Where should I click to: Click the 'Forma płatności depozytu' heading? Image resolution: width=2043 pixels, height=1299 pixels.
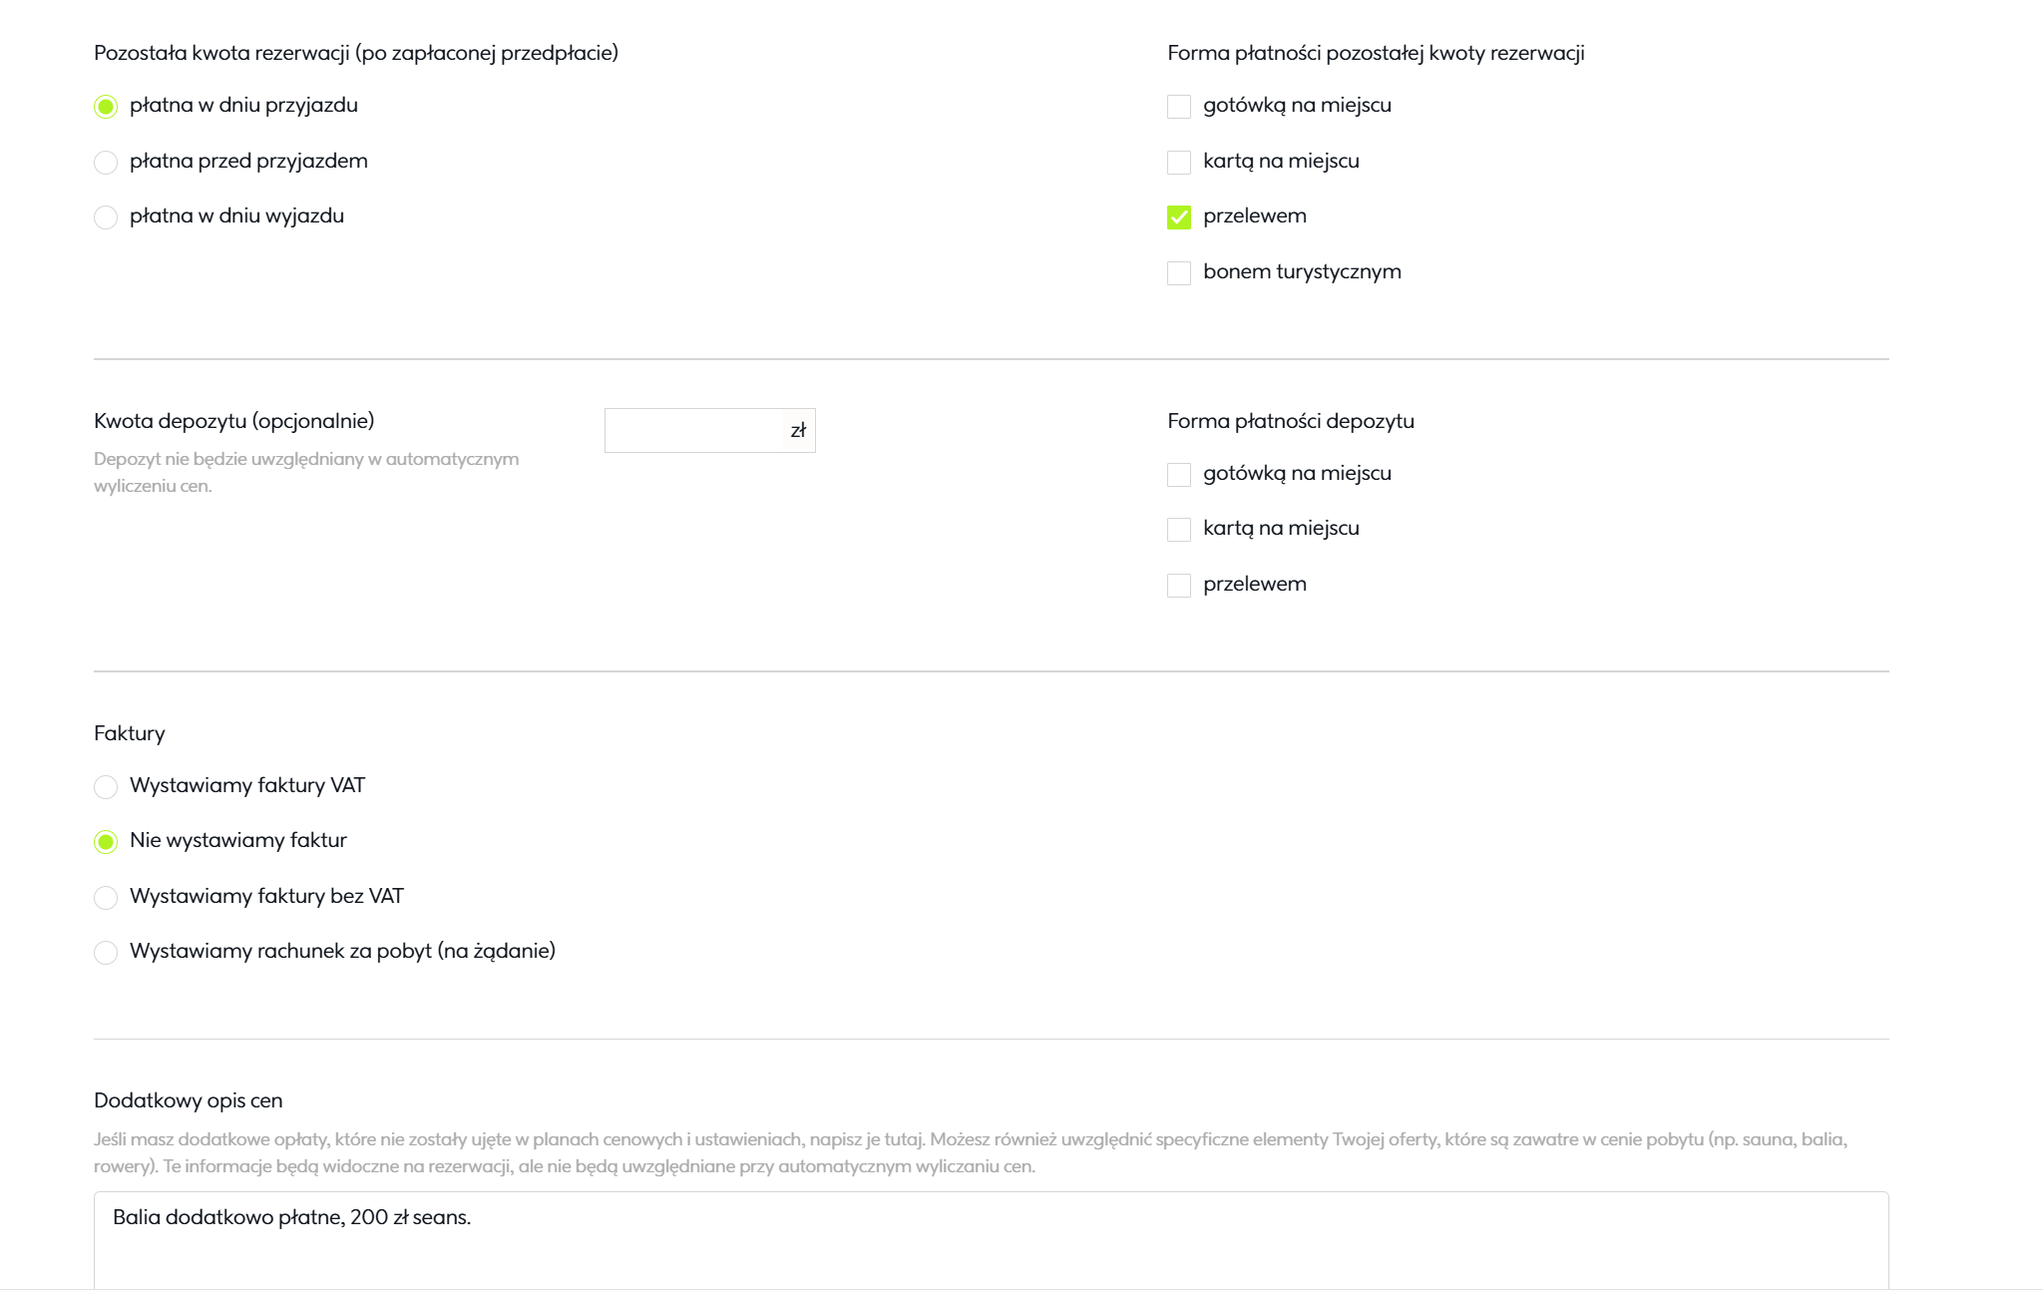click(1291, 421)
